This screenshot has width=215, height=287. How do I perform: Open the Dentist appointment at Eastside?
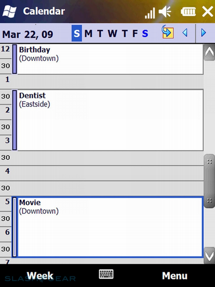coord(110,120)
